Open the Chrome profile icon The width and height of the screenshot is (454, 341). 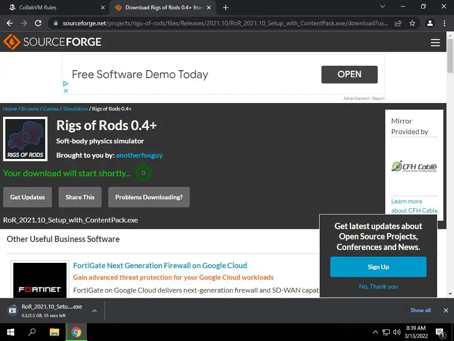coord(430,23)
